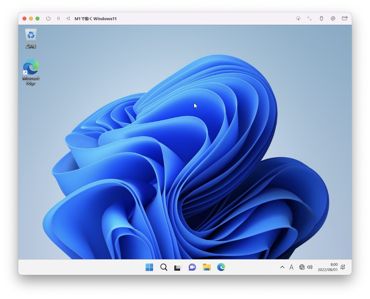Open network status globe icon

302,267
